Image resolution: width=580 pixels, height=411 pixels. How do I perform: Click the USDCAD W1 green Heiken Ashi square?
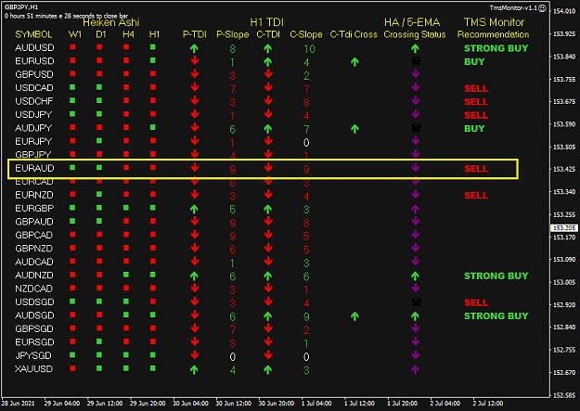[72, 87]
